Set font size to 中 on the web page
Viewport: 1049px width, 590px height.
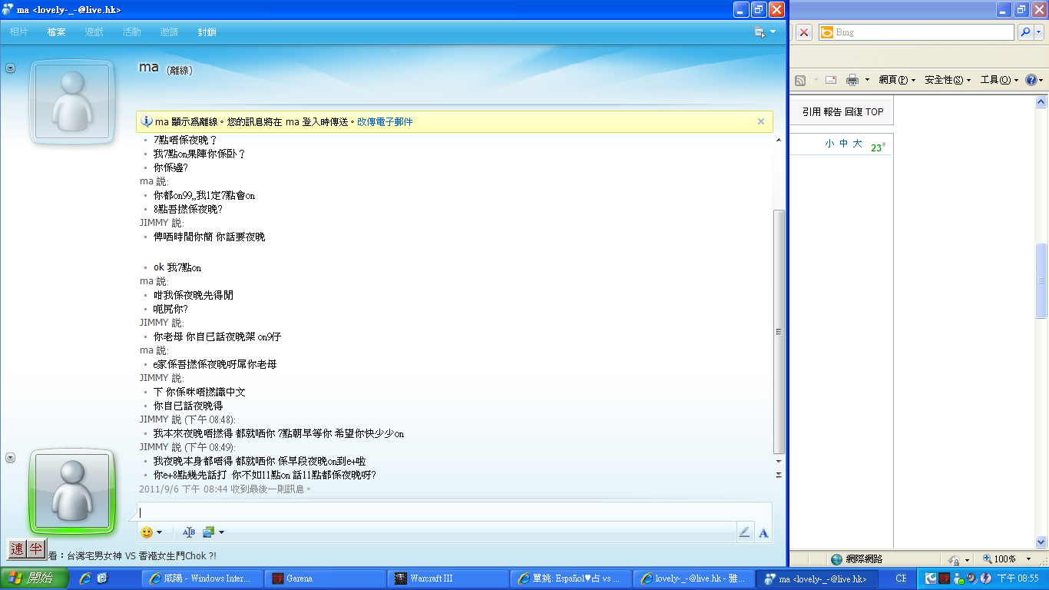coord(844,144)
